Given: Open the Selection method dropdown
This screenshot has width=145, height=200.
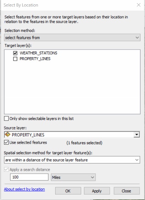Looking at the screenshot, I should pyautogui.click(x=72, y=37).
